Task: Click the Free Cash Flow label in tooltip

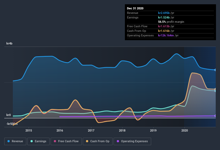Action: 137,26
